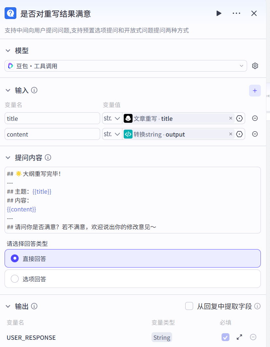Screen dimensions: 270x347
Task: Select the 直接回答 radio option
Action: click(x=15, y=259)
